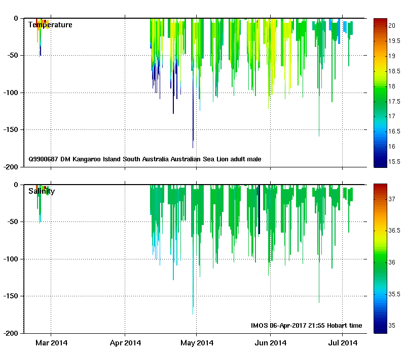Screen dimensions: 405x354
Task: Click the IMOS Hobart time stamp text
Action: click(x=306, y=326)
